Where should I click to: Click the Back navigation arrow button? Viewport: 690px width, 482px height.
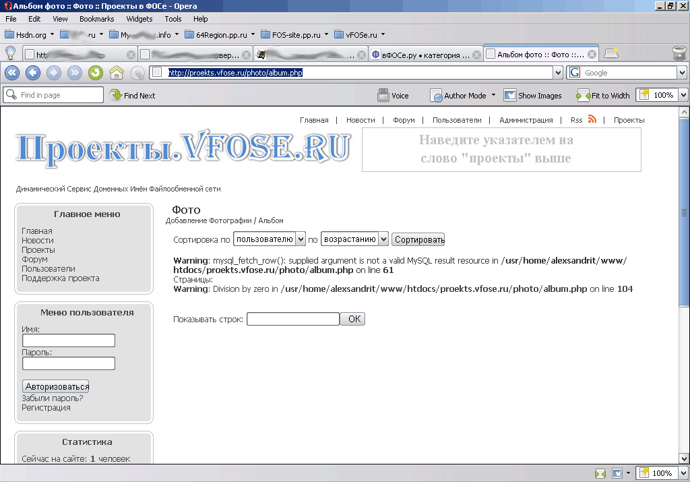(33, 73)
